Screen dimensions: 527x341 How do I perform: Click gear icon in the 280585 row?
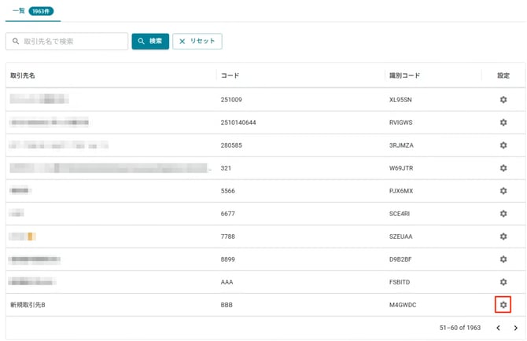[x=503, y=145]
